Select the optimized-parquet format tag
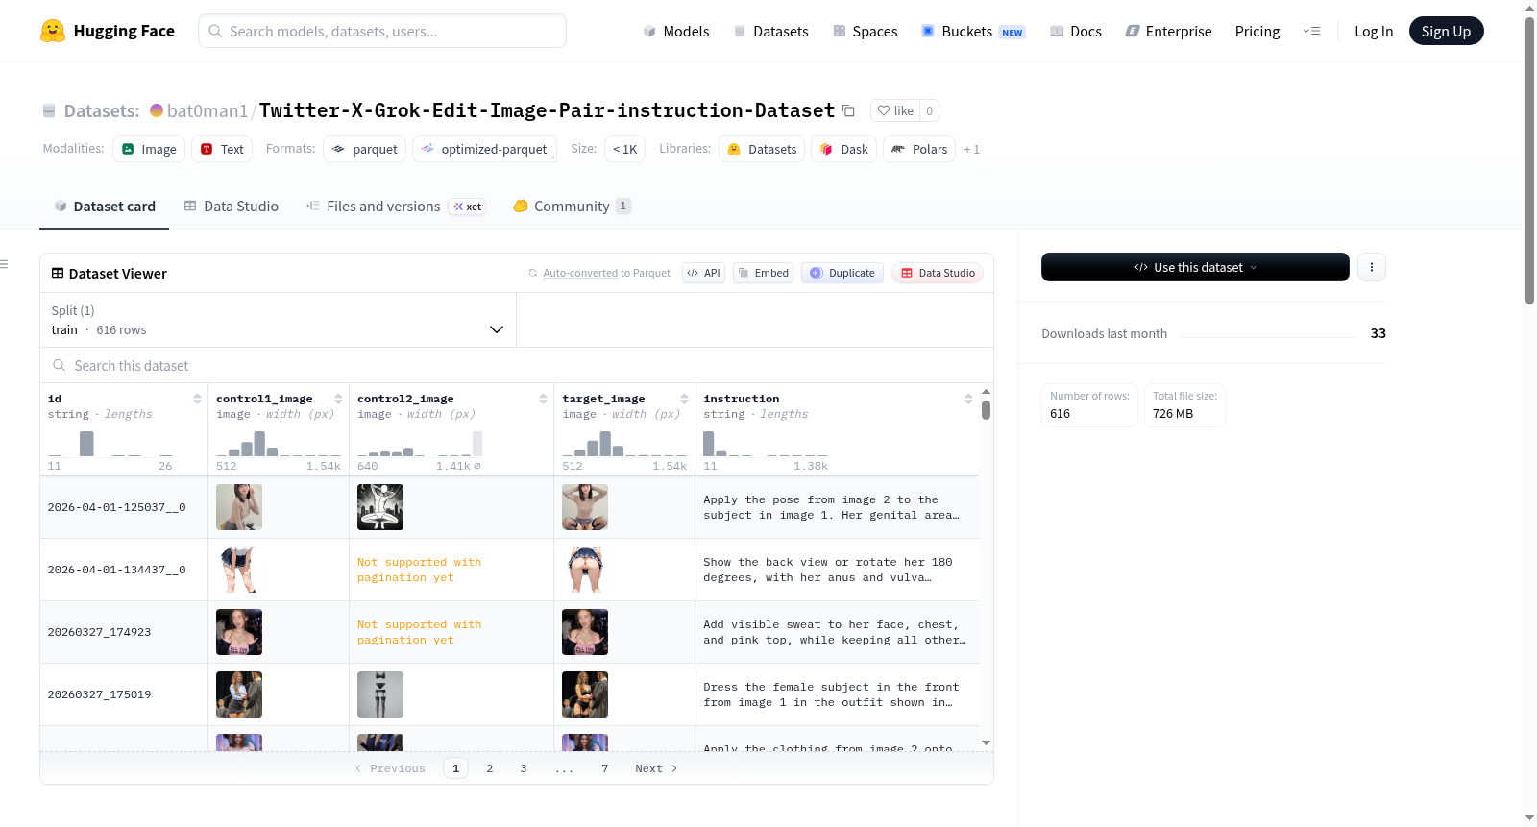The height and width of the screenshot is (827, 1537). [484, 149]
